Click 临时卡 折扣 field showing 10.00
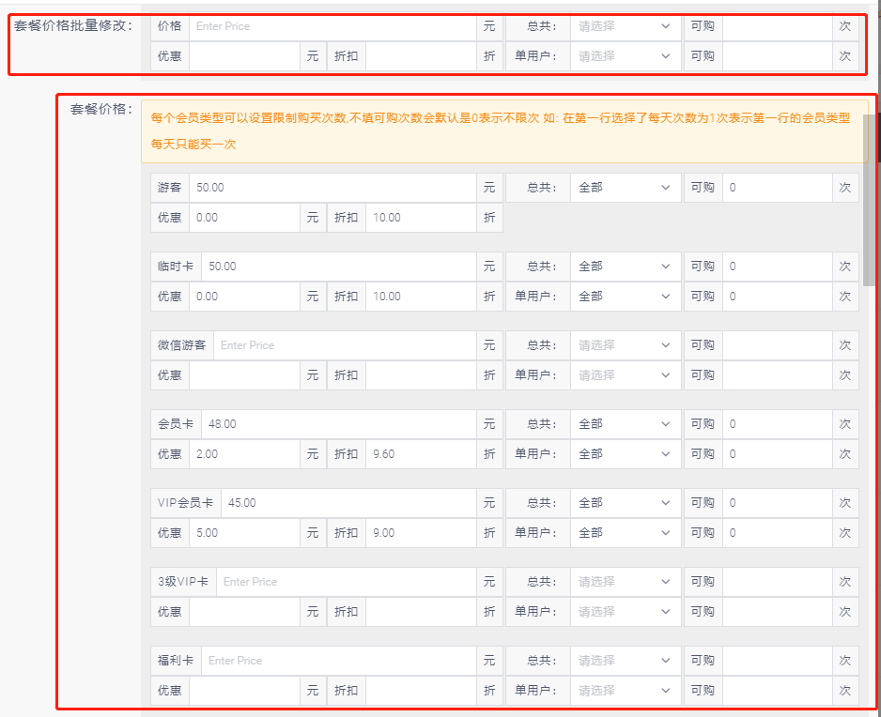The image size is (881, 717). coord(421,297)
